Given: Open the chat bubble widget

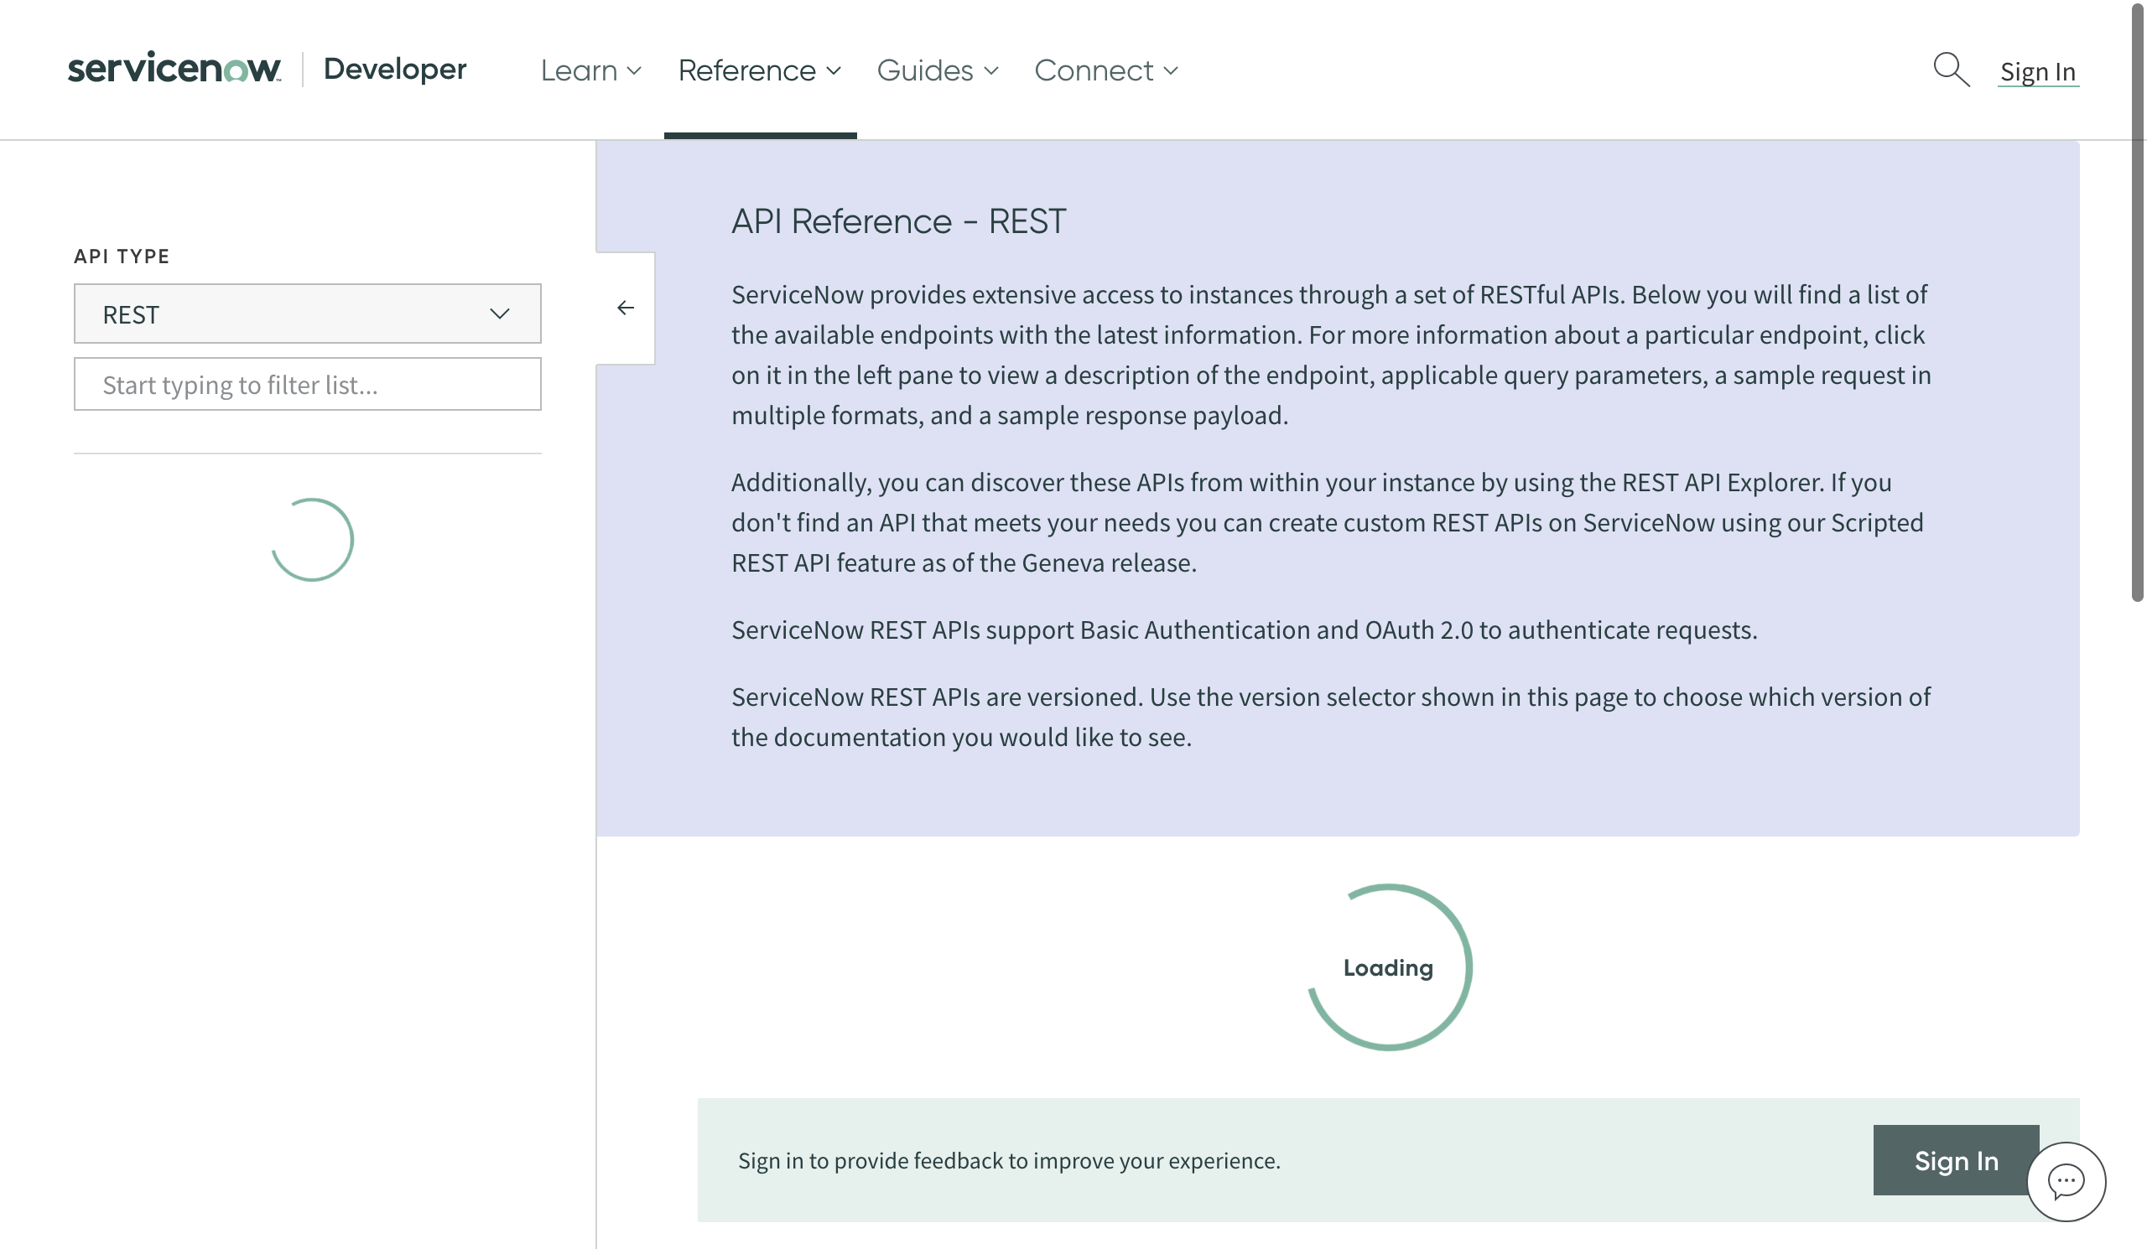Looking at the screenshot, I should [2066, 1181].
